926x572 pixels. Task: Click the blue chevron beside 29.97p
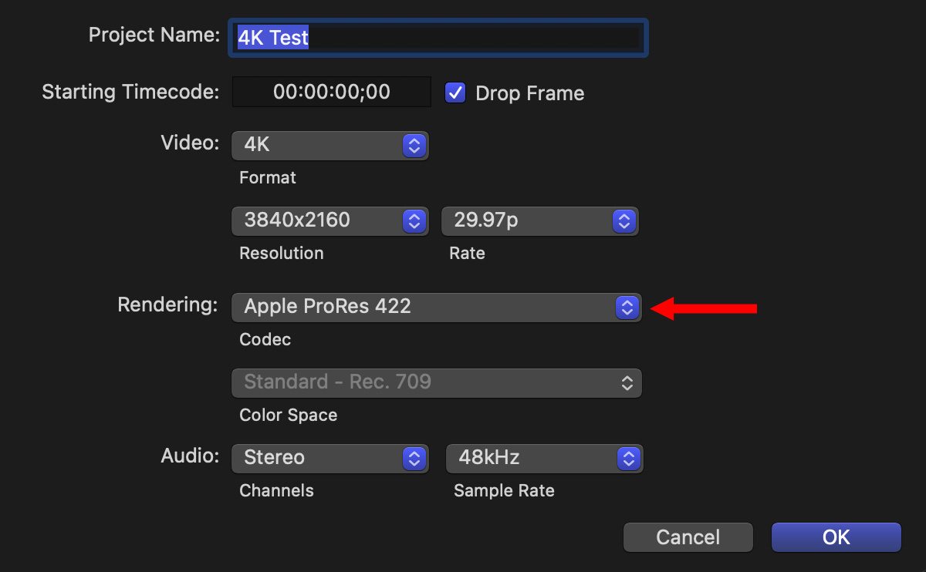tap(624, 220)
